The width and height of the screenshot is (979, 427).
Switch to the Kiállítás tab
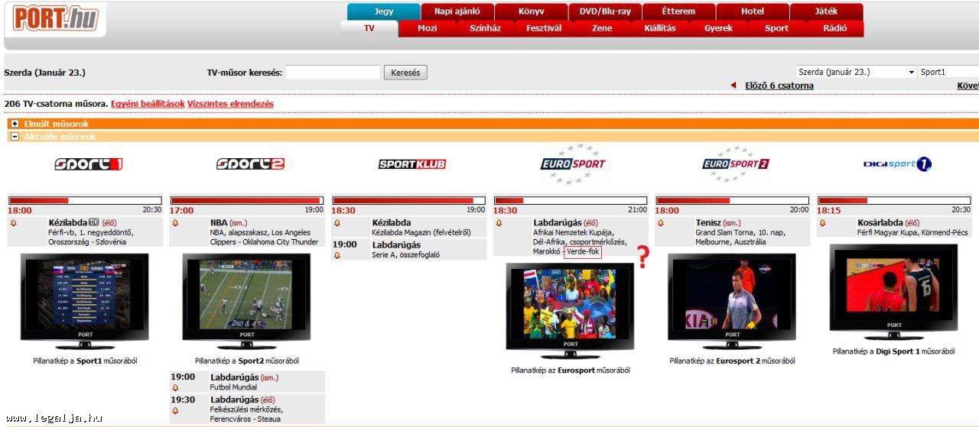[x=660, y=28]
